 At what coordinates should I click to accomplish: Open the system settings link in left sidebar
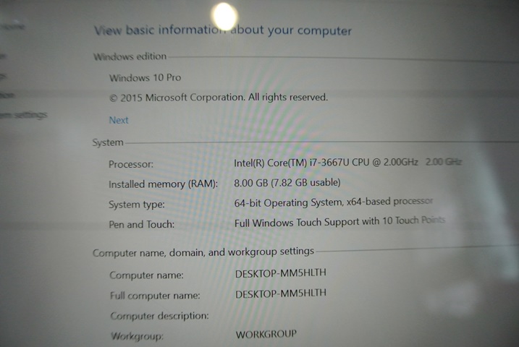pyautogui.click(x=23, y=115)
